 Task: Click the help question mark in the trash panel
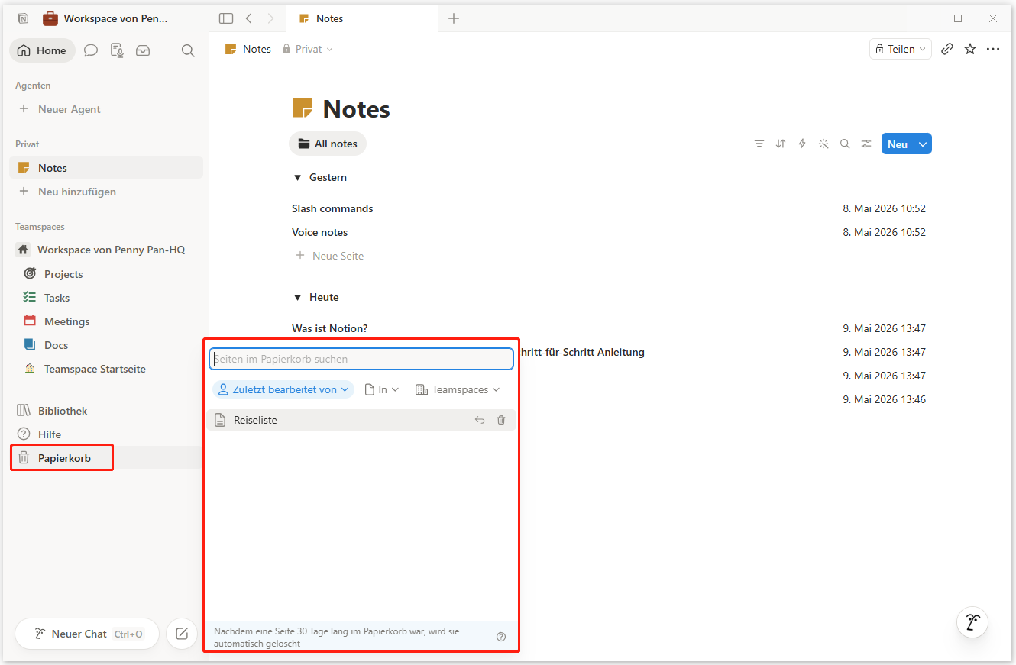(x=501, y=637)
